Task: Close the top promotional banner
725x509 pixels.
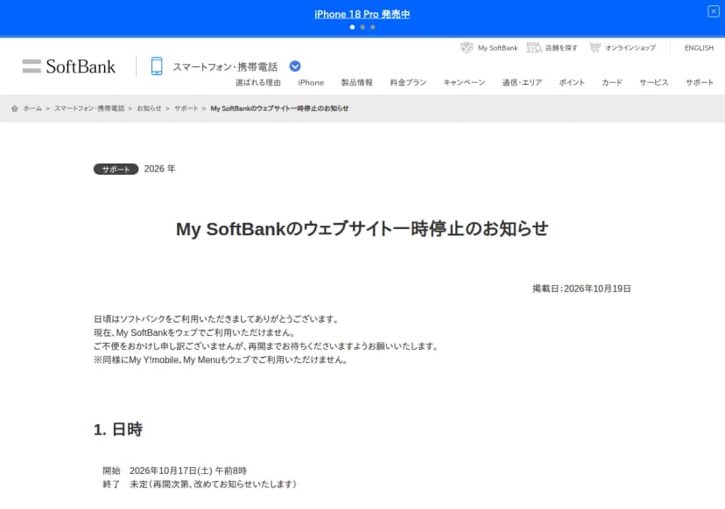Action: 713,11
